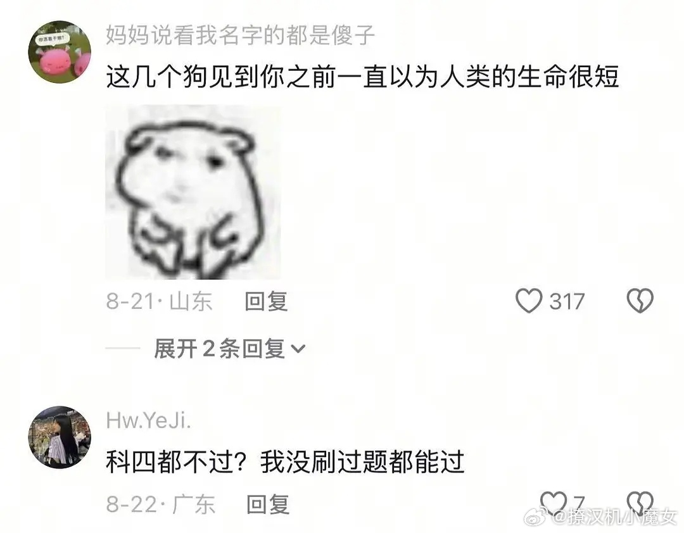Image resolution: width=684 pixels, height=533 pixels.
Task: Open the Hw.YeJi. username link
Action: (x=148, y=421)
